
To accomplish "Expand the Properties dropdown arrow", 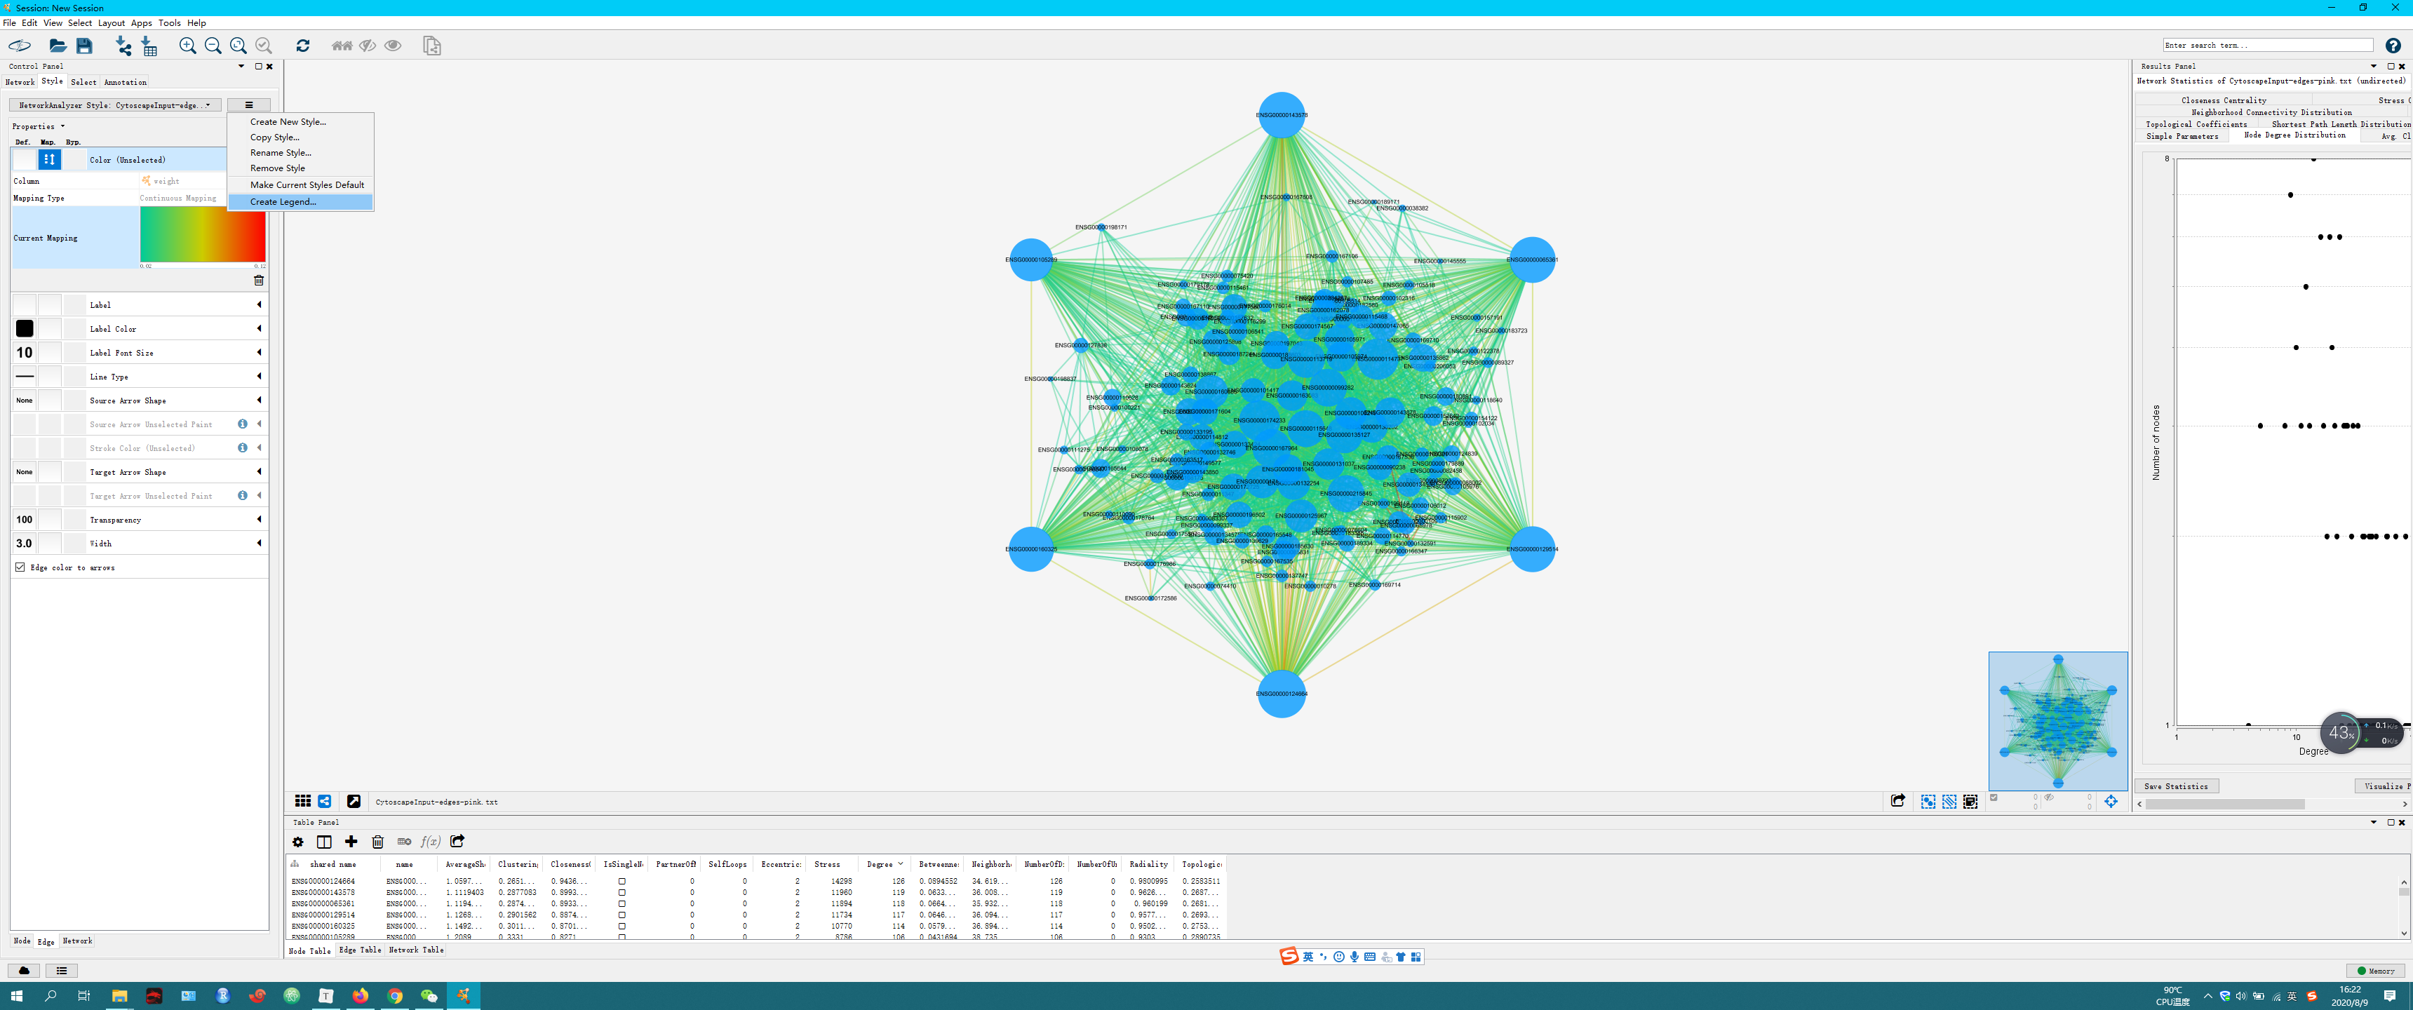I will (62, 126).
